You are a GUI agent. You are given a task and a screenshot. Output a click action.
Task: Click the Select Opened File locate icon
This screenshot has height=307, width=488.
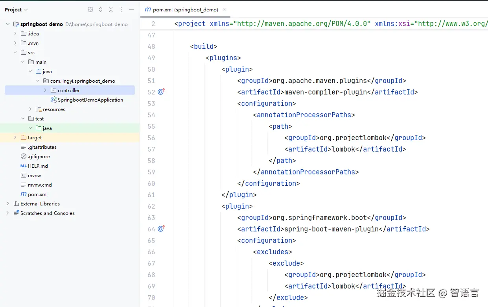tap(90, 9)
